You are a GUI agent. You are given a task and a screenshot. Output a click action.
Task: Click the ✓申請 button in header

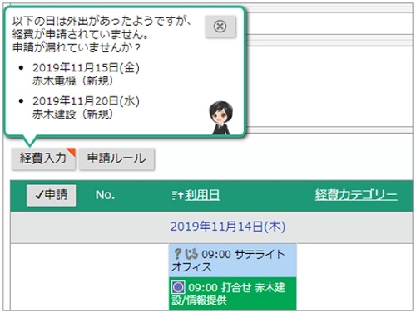pyautogui.click(x=52, y=195)
